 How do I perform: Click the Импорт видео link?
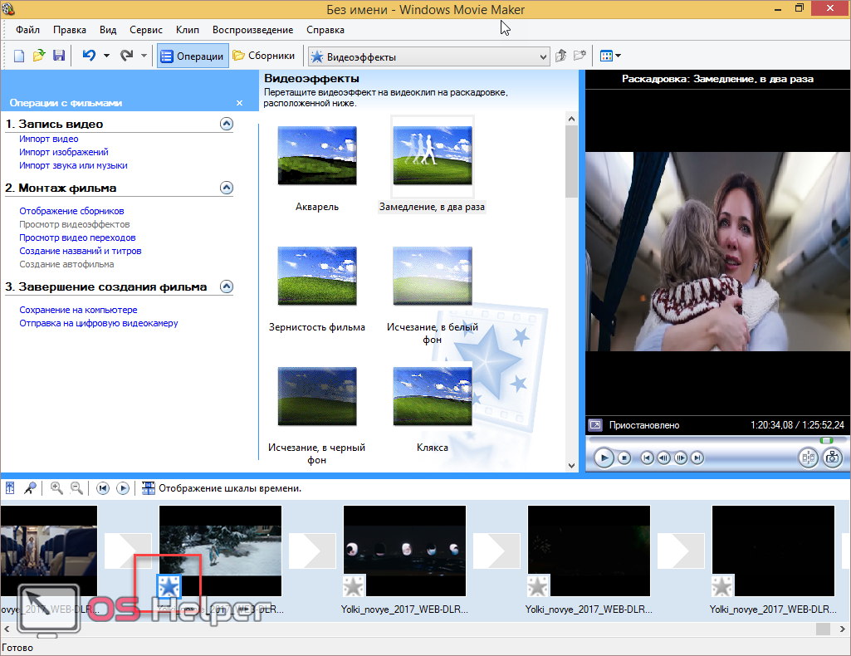(x=49, y=140)
